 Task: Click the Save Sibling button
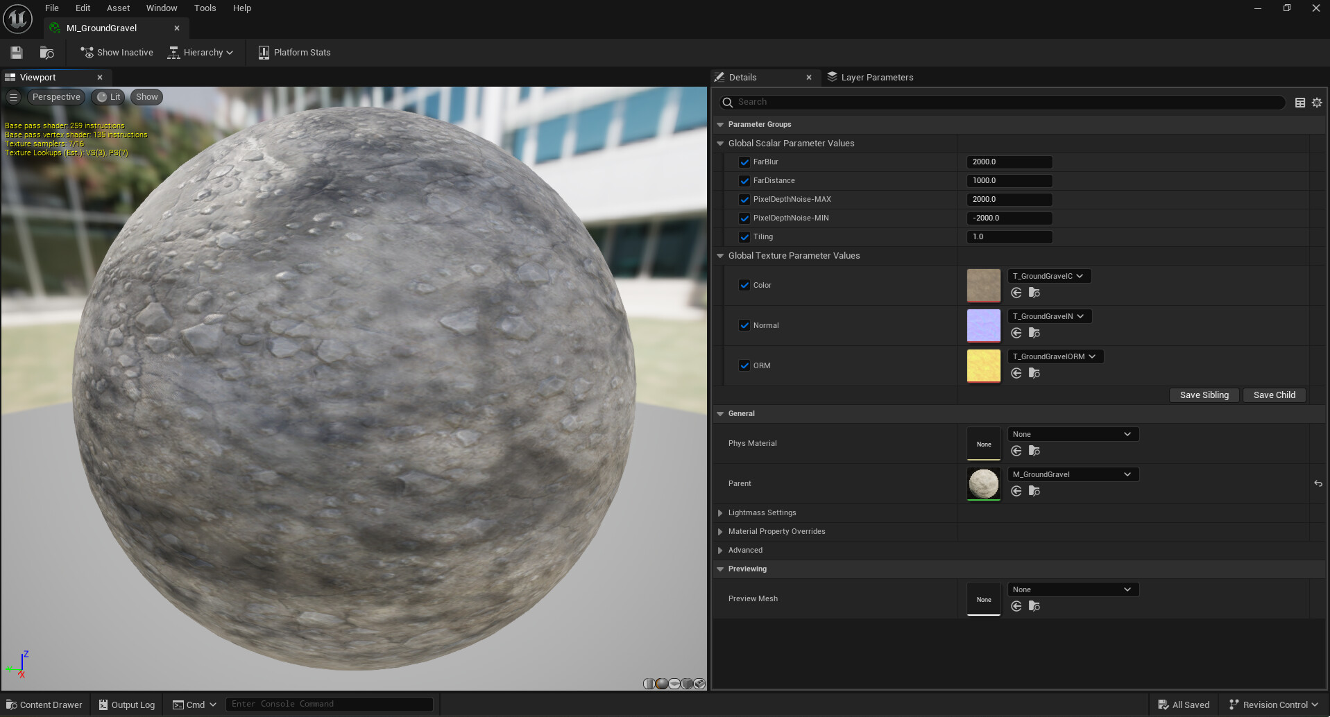coord(1204,395)
